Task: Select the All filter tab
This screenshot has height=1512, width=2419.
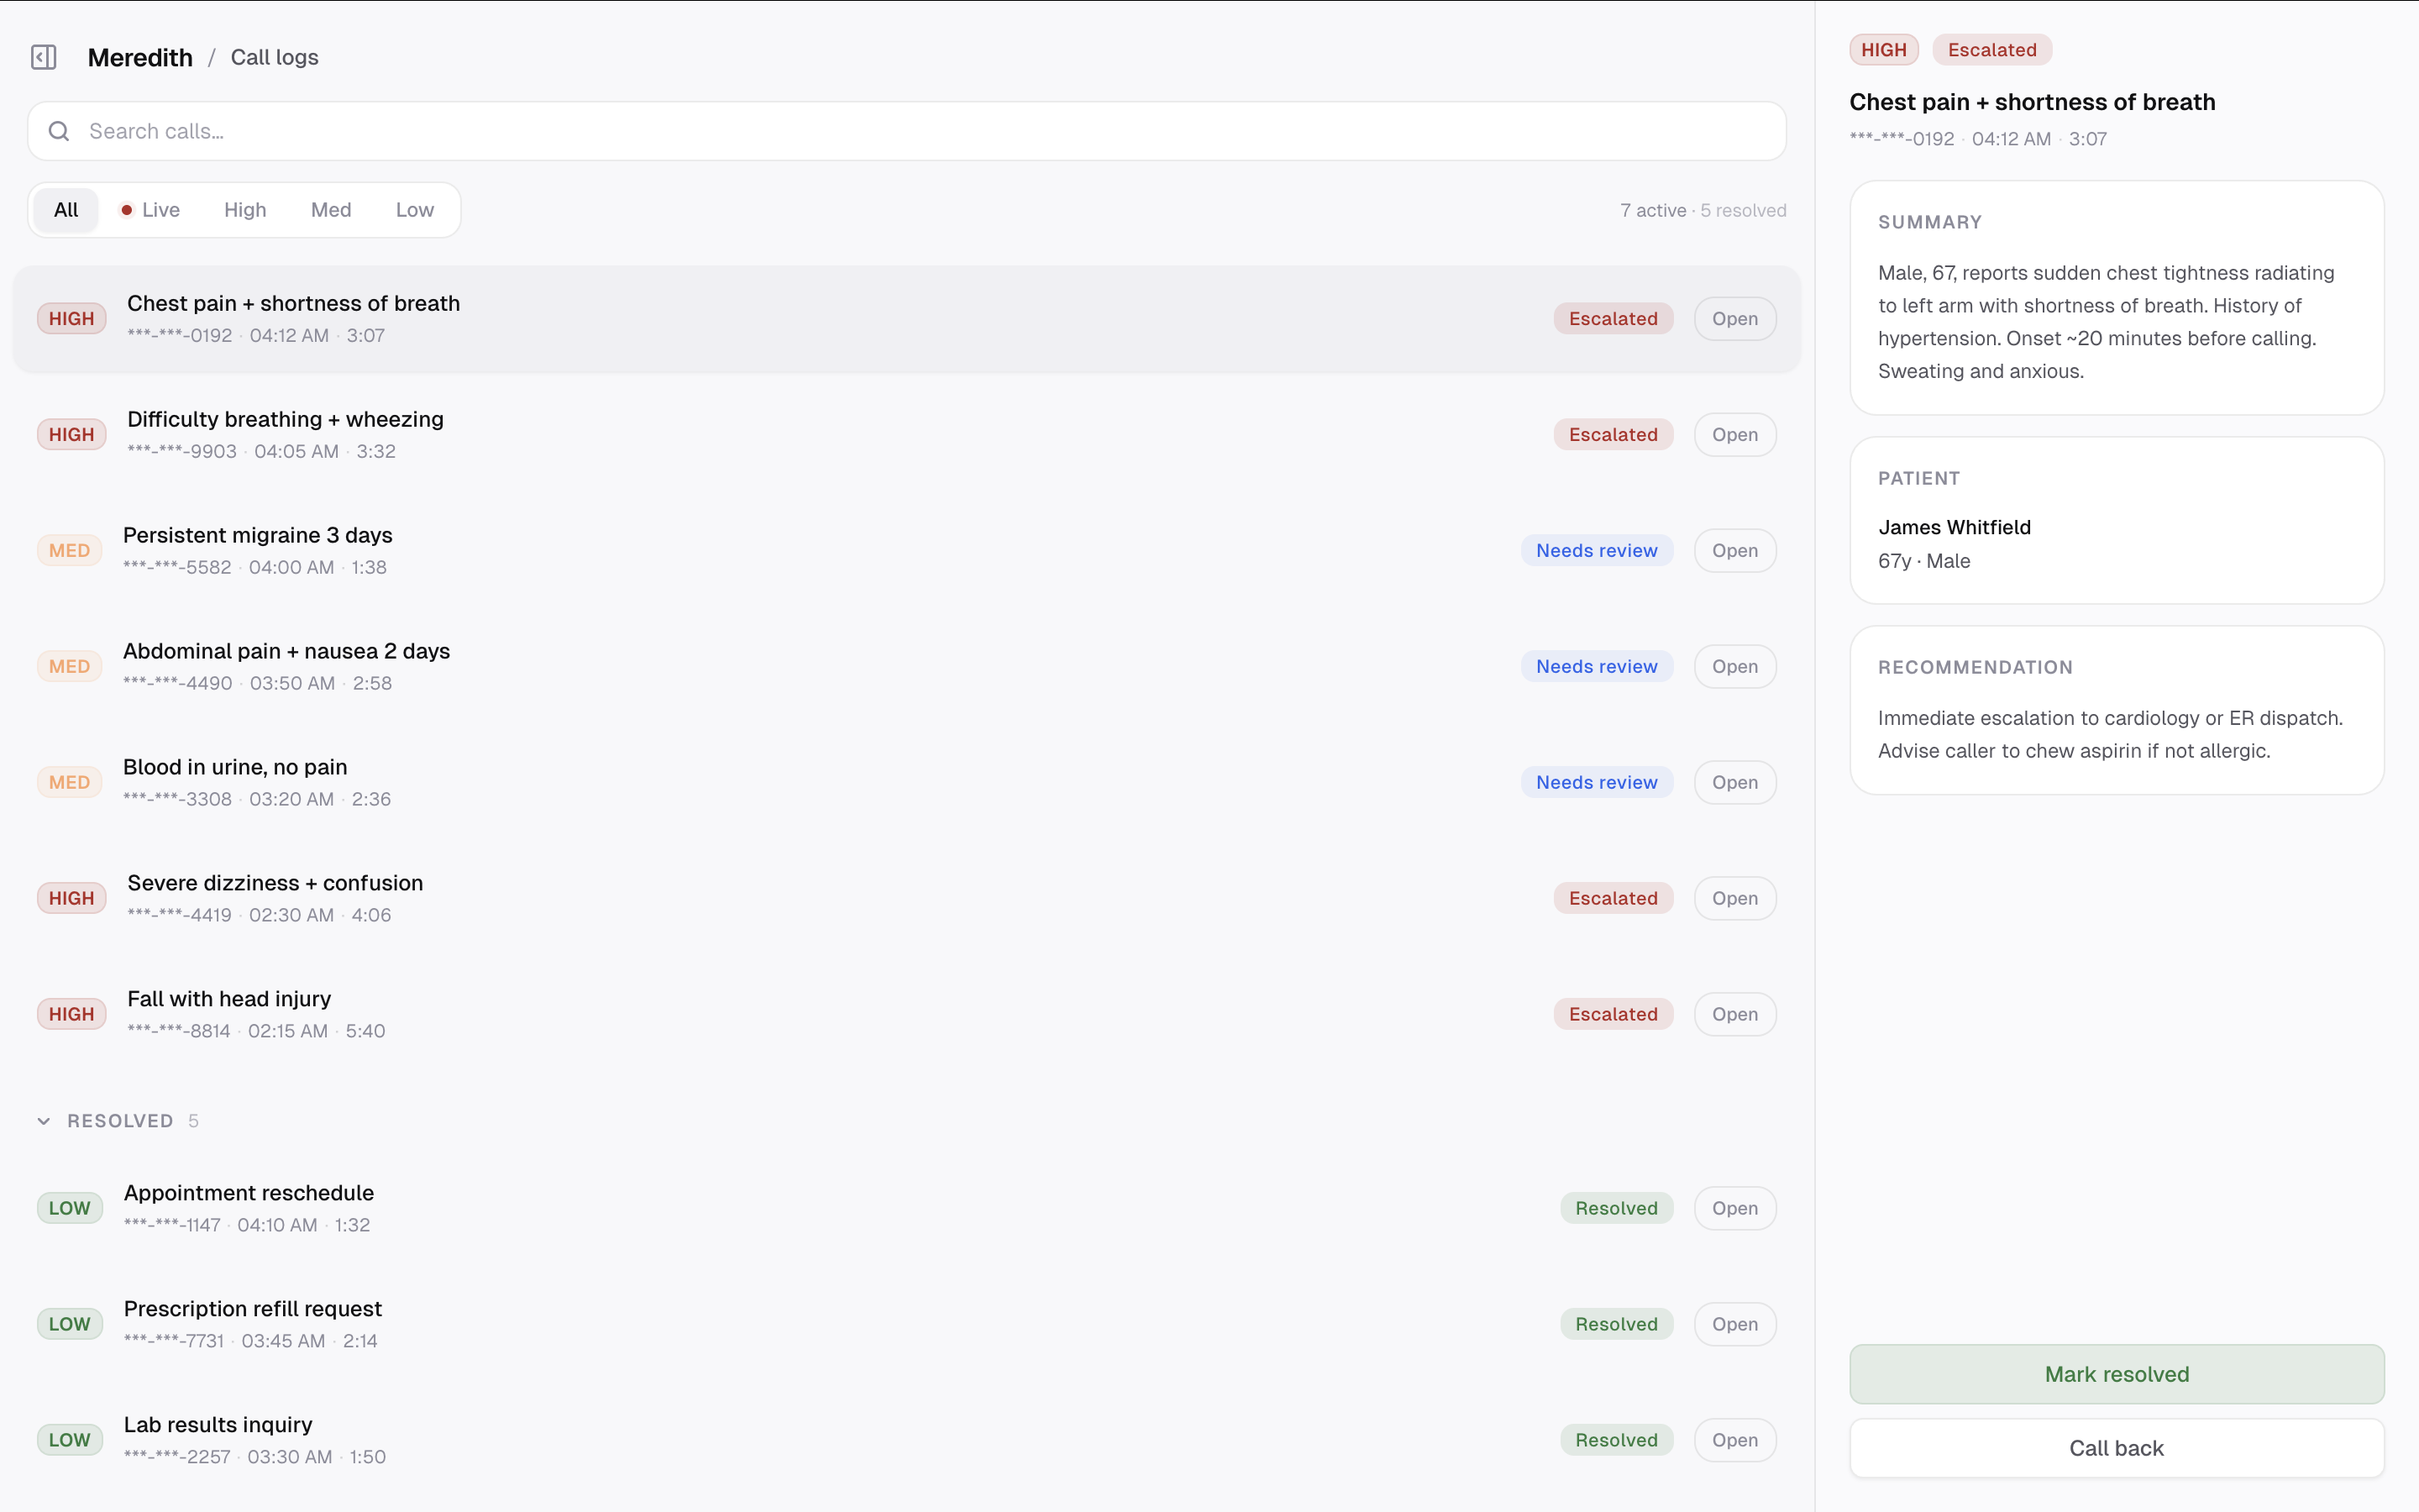Action: click(x=66, y=210)
